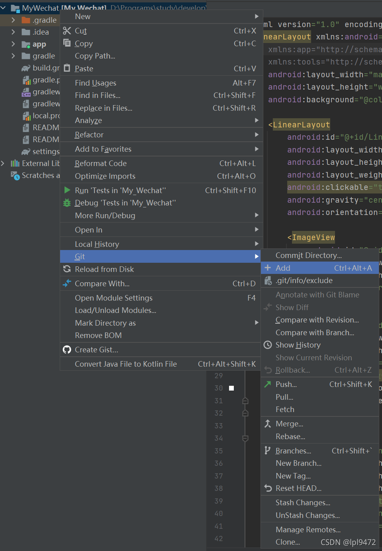Click the Paste clipboard icon
The height and width of the screenshot is (551, 382).
[67, 68]
